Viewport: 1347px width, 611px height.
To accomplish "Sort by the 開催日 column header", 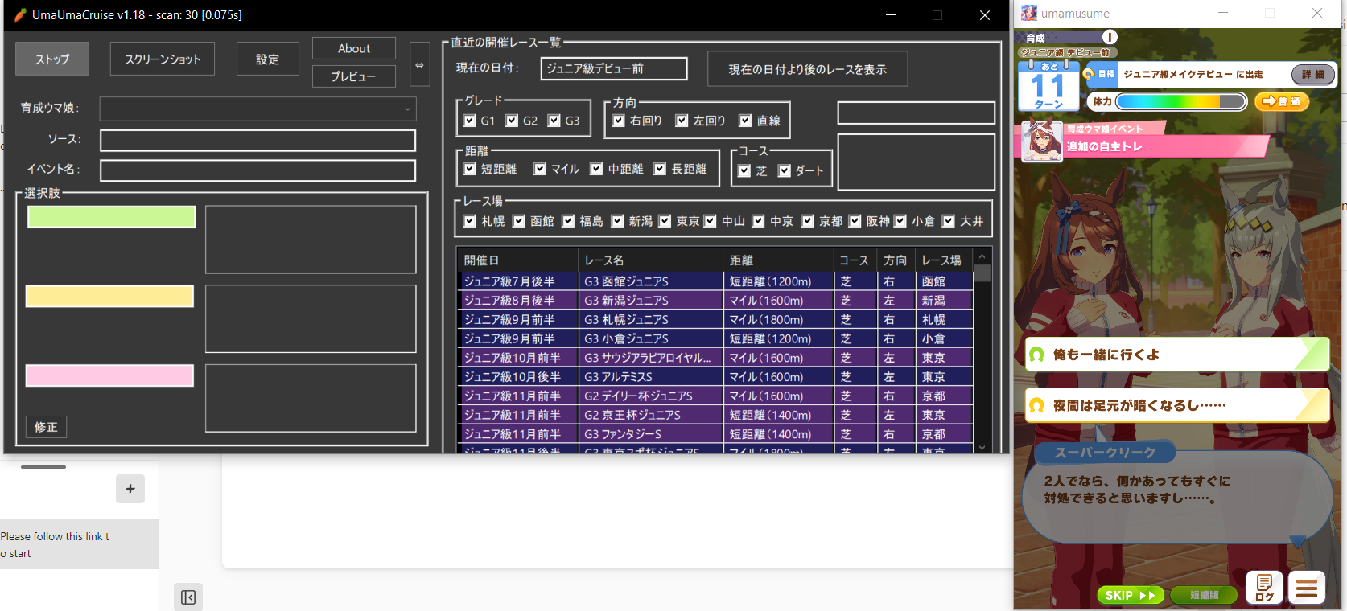I will [517, 260].
